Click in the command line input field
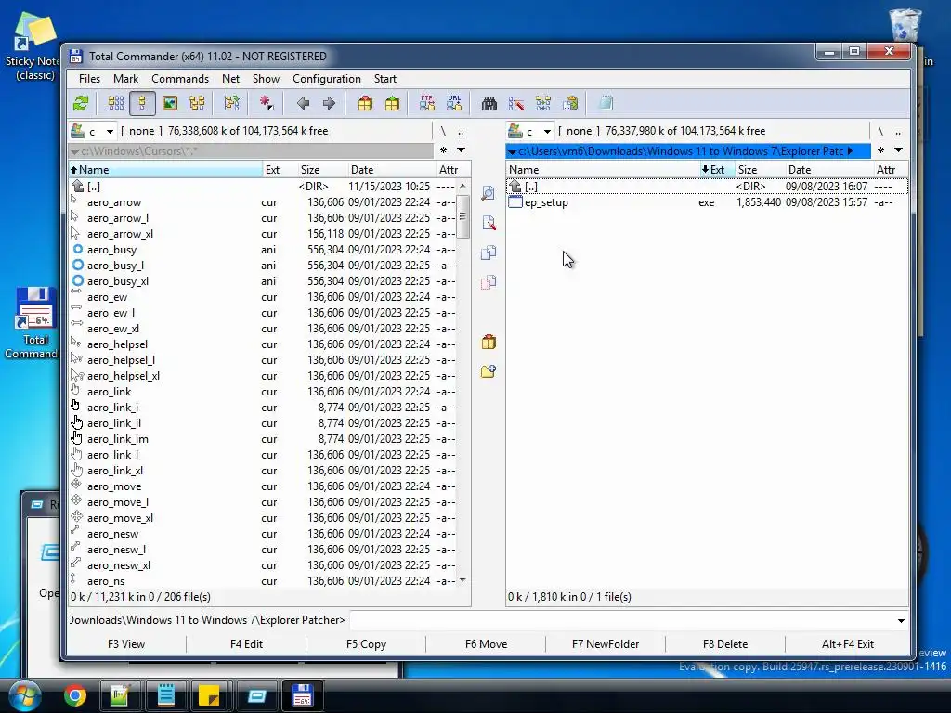Viewport: 951px width, 713px height. 621,620
